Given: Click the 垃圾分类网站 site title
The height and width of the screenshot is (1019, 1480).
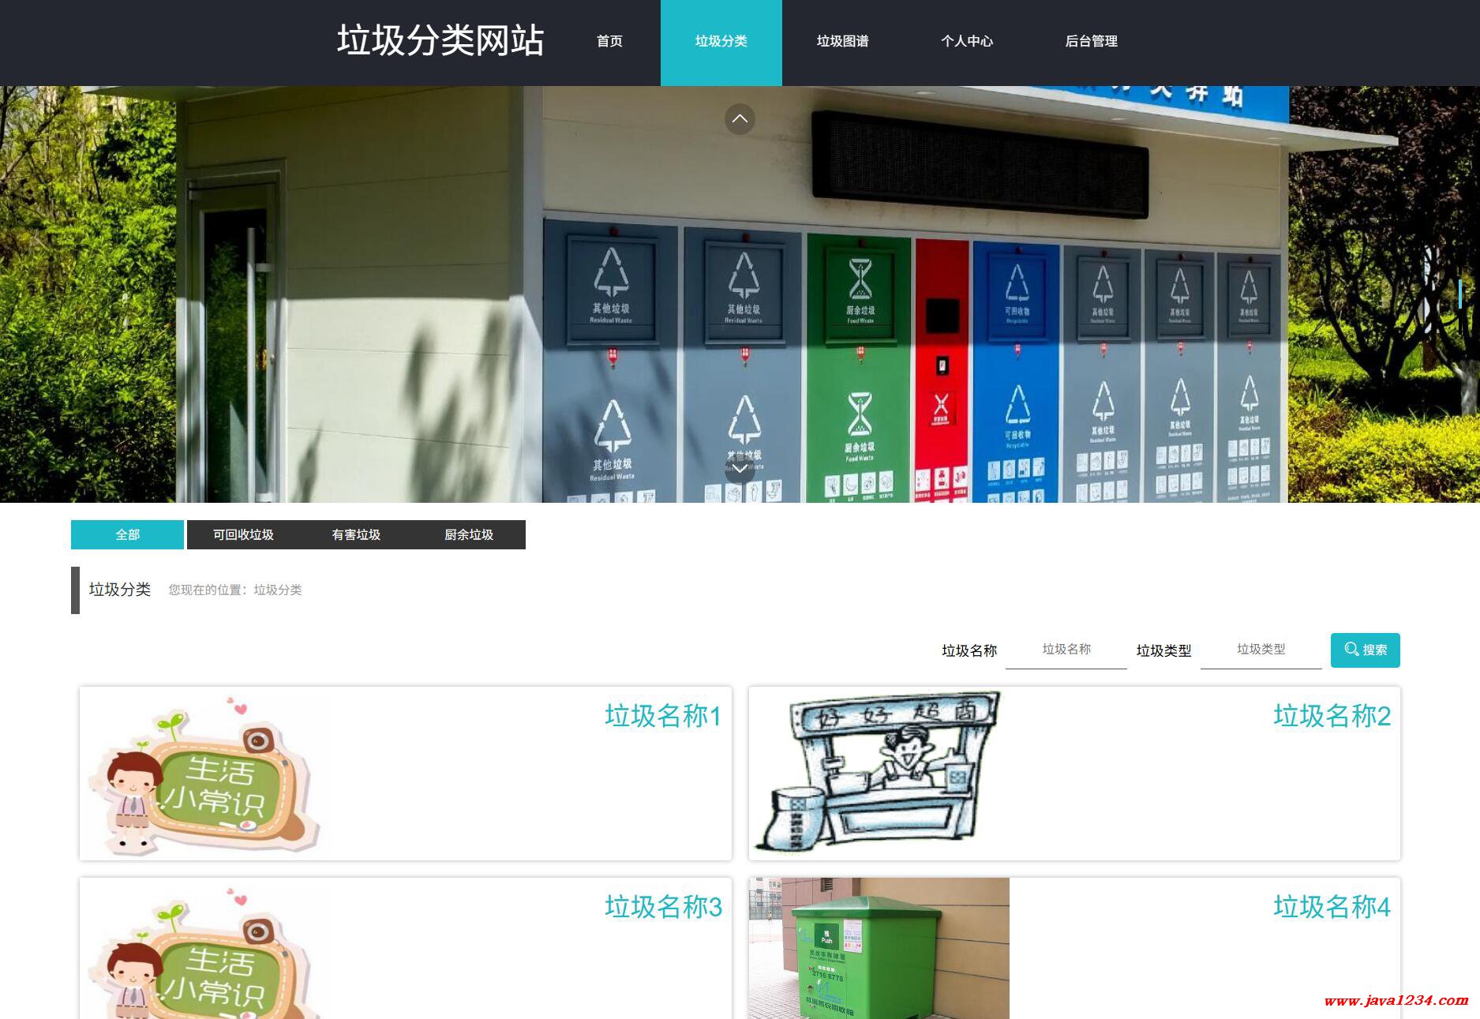Looking at the screenshot, I should [440, 40].
